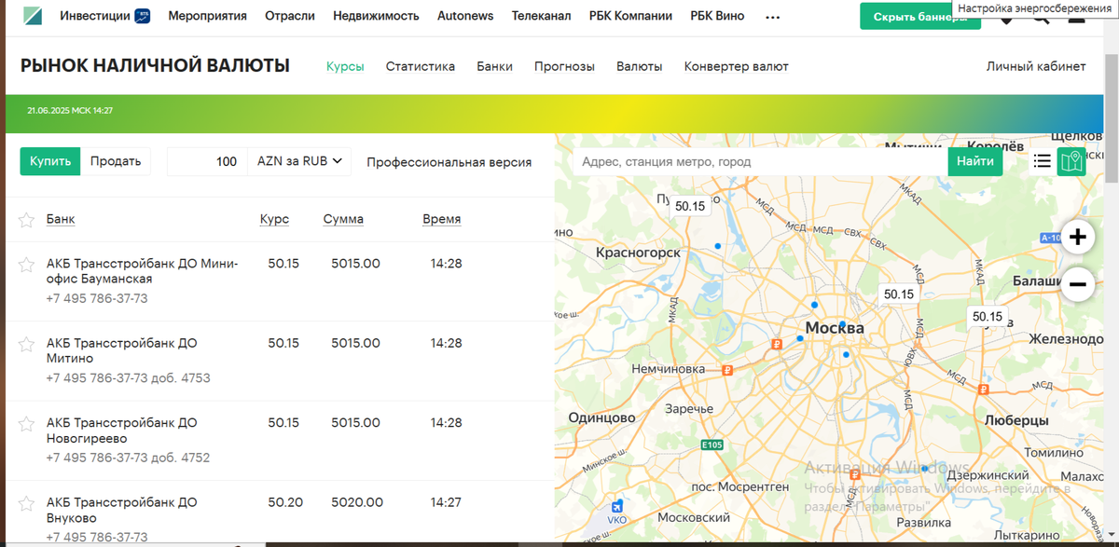Viewport: 1119px width, 547px height.
Task: Open the Прогнозы tab
Action: click(564, 66)
